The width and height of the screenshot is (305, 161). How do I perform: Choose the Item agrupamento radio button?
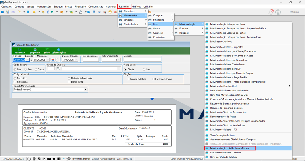[x=144, y=69]
